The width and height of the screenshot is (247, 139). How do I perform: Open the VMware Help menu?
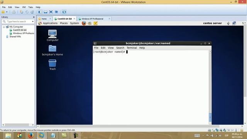point(38,7)
